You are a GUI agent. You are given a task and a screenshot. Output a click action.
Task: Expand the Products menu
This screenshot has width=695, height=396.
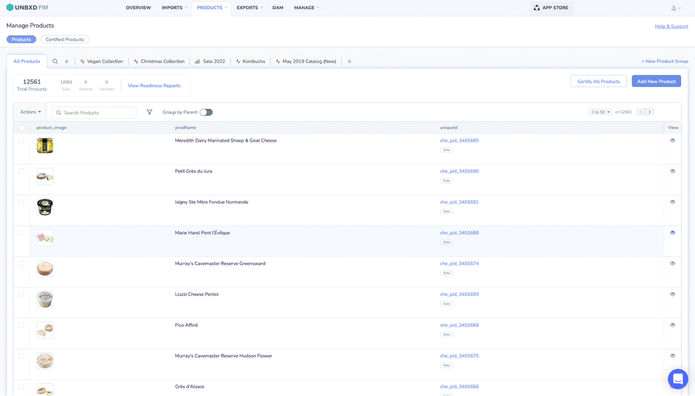(x=211, y=8)
